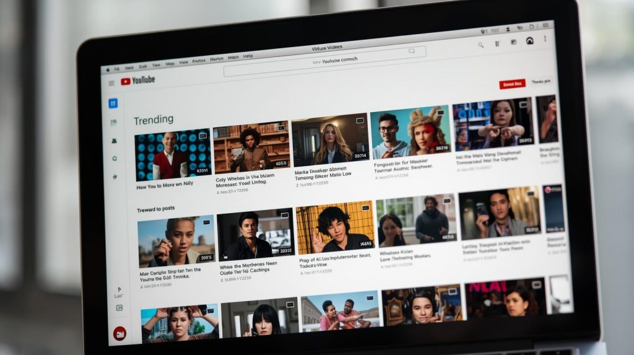
Task: Open the Marion menu in menu bar
Action: click(217, 59)
